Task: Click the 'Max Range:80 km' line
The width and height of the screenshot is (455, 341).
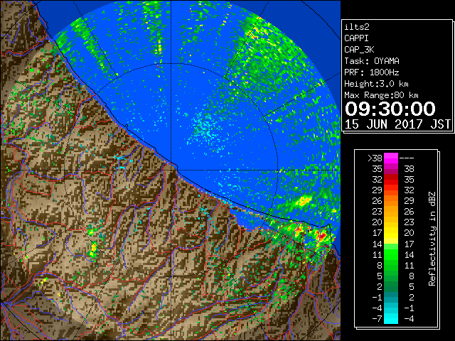Action: click(381, 95)
